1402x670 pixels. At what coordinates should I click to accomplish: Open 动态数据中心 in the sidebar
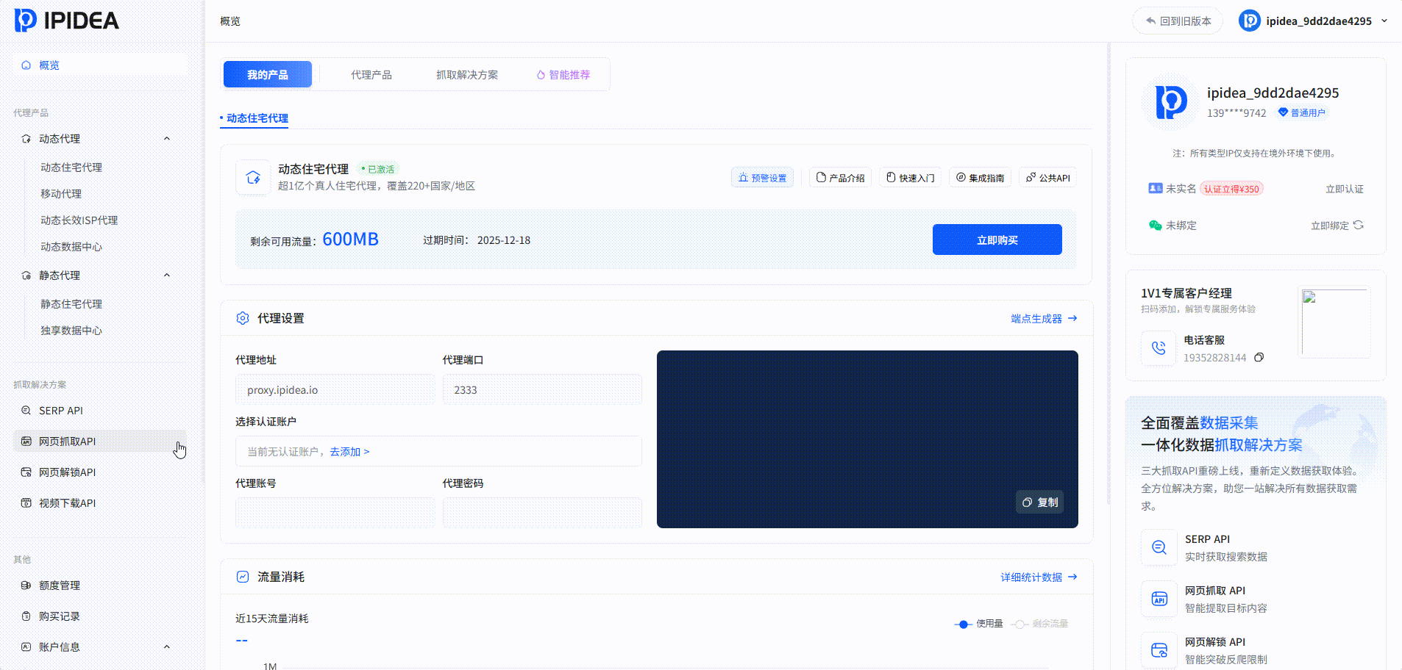[71, 247]
